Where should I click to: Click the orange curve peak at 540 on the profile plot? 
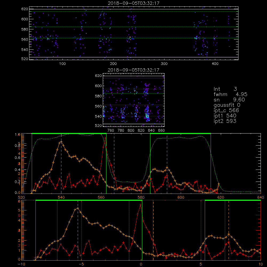[61, 142]
